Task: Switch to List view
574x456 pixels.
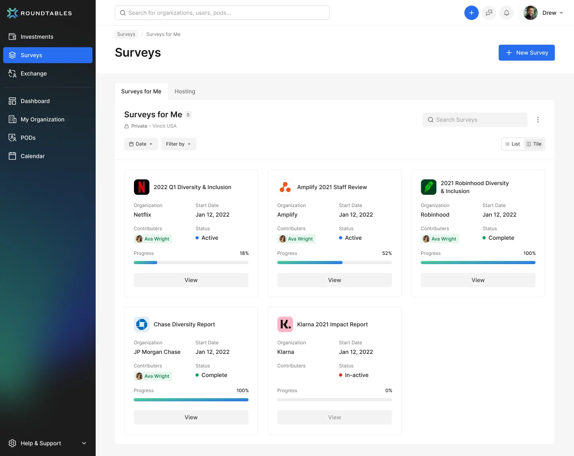Action: coord(513,144)
